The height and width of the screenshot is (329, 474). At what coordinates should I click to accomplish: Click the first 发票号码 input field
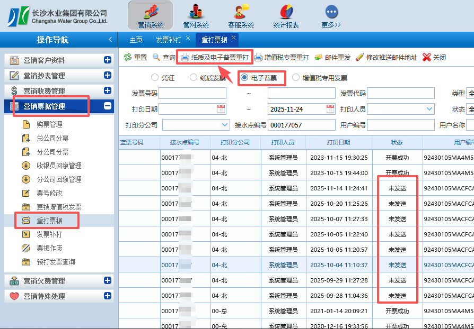tap(192, 93)
